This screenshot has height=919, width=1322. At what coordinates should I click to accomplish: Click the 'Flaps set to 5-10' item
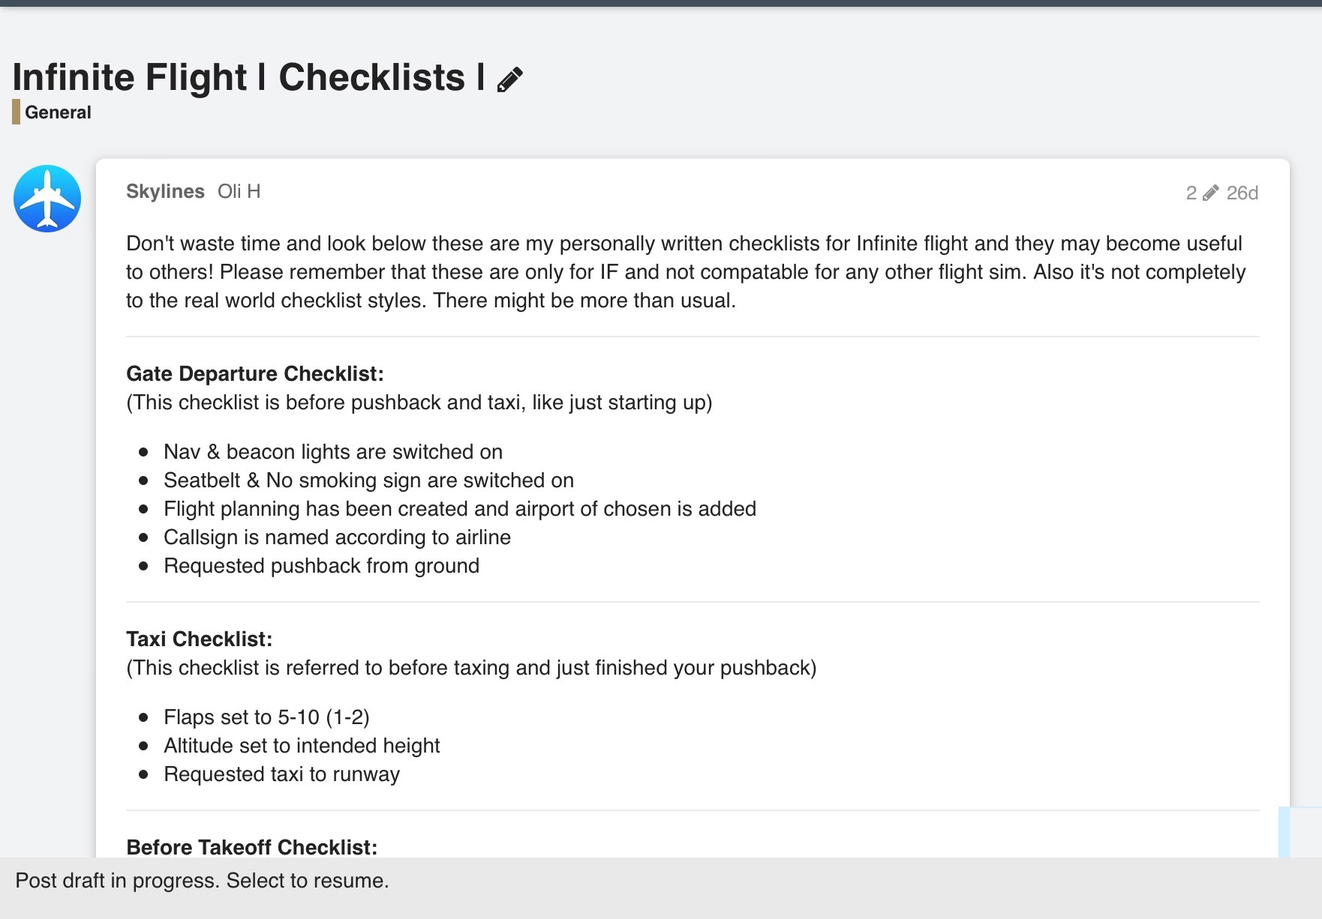point(266,717)
